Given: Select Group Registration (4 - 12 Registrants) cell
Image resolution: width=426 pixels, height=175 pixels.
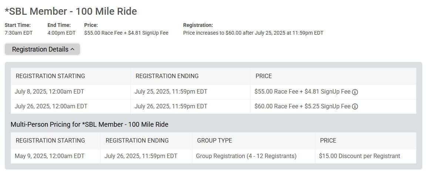Looking at the screenshot, I should point(254,156).
